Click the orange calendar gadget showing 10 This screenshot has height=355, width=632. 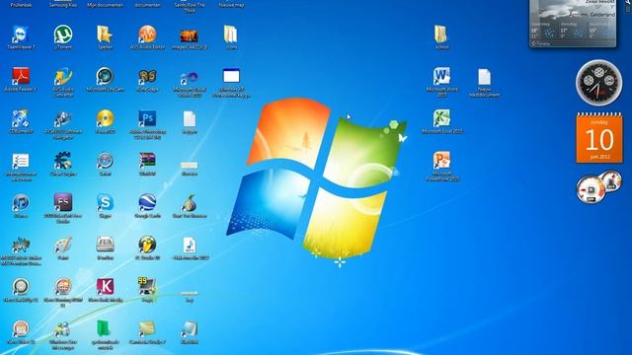tap(599, 138)
